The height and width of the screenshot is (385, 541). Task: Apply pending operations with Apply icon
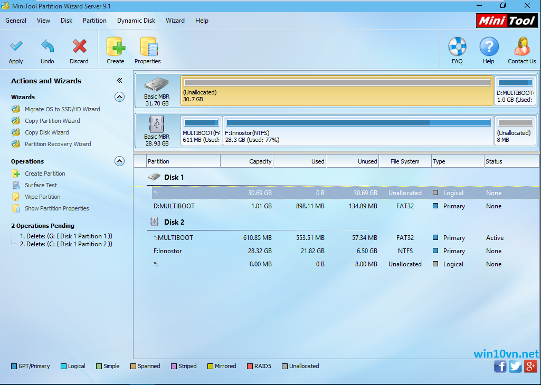pos(16,46)
